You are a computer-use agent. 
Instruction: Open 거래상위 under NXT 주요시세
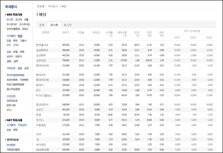tap(22, 125)
